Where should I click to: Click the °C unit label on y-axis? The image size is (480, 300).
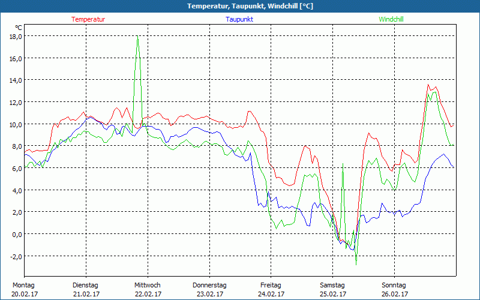click(19, 28)
